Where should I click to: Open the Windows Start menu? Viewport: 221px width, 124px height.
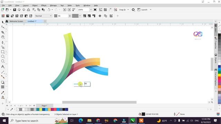point(4,121)
